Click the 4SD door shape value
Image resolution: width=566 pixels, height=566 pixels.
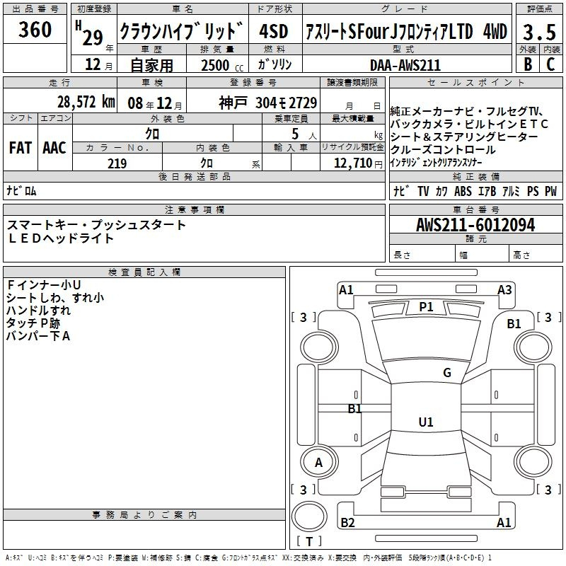[274, 30]
